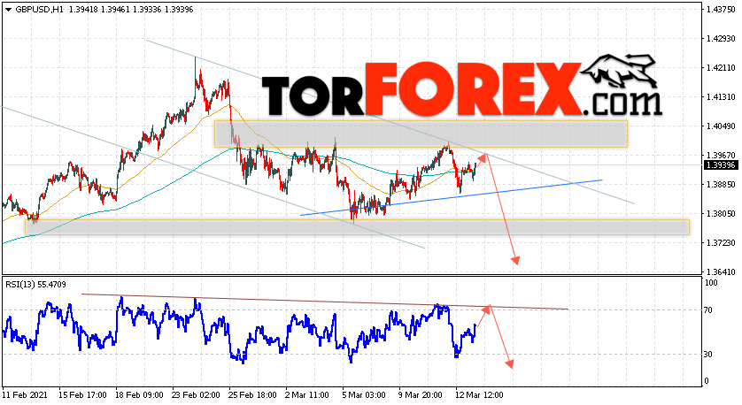Click price axis label 1.38050
Image resolution: width=742 pixels, height=405 pixels.
(x=721, y=214)
